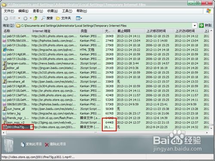
Task: Select file named json_mqq_v2
Action: (x=15, y=122)
